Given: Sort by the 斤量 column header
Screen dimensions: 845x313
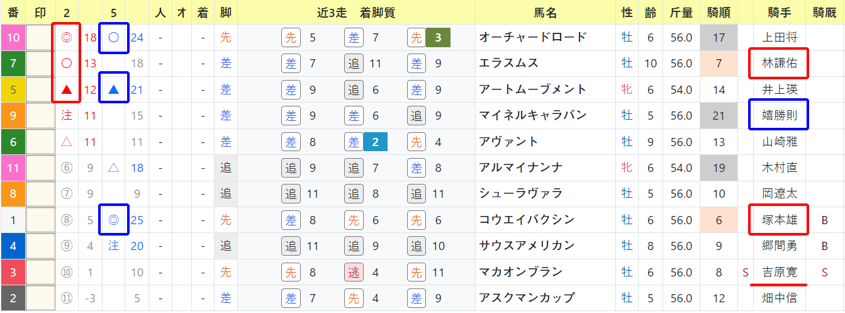Looking at the screenshot, I should click(x=681, y=12).
